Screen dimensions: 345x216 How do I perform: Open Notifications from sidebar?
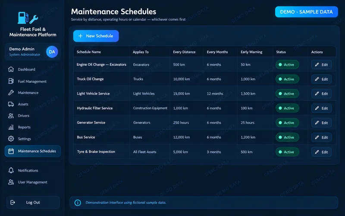coord(33,170)
